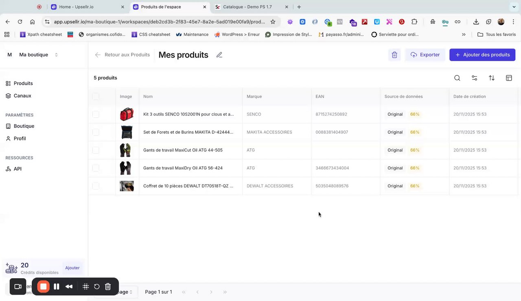The width and height of the screenshot is (521, 301).
Task: Click the Exporter button
Action: click(x=425, y=55)
